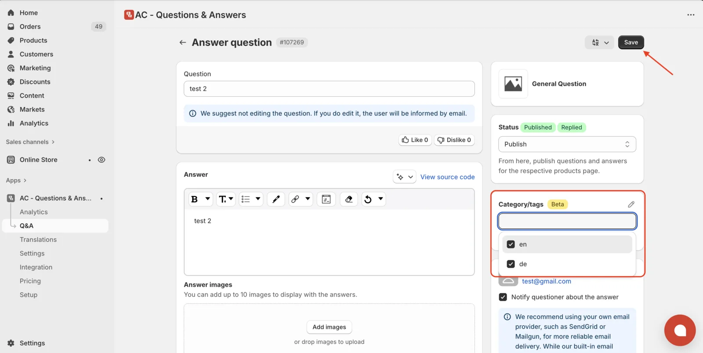
Task: Click View source code link
Action: [447, 177]
